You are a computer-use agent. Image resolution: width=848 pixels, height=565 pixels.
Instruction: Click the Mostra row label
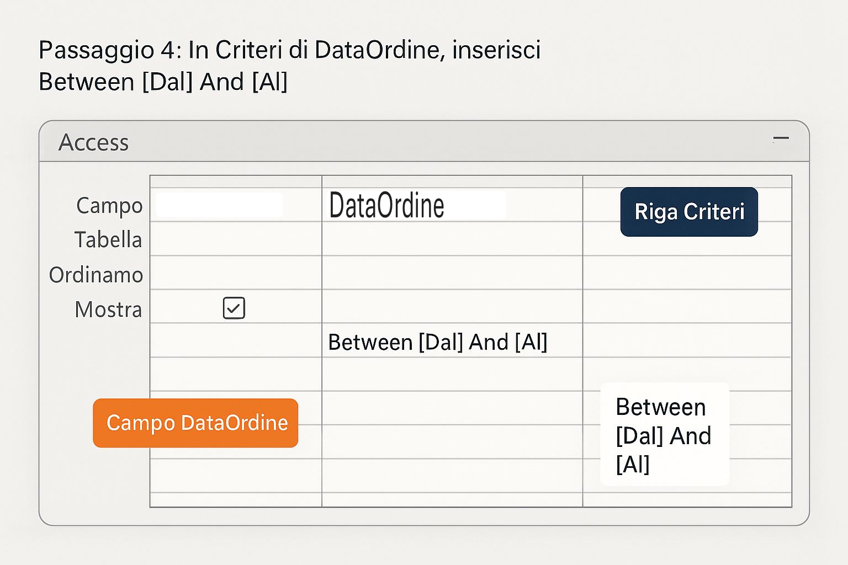[x=108, y=310]
